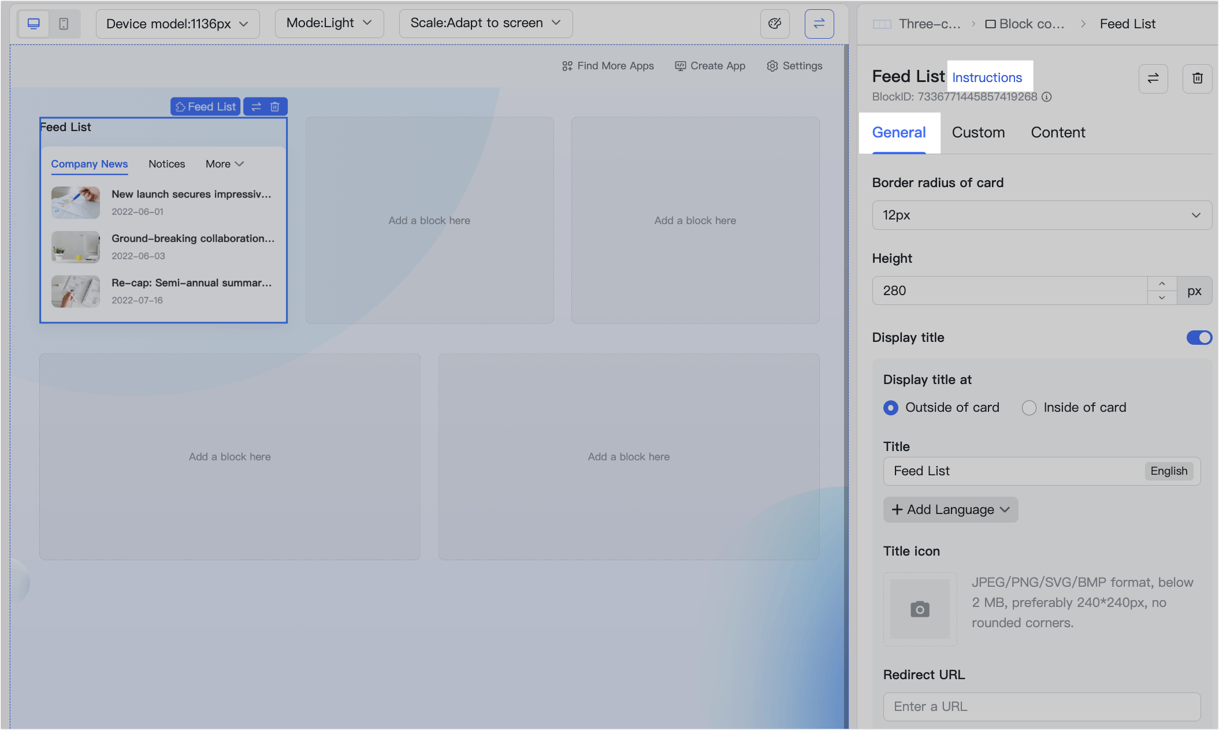Click the blue swap icon in top toolbar
This screenshot has height=730, width=1219.
point(819,24)
